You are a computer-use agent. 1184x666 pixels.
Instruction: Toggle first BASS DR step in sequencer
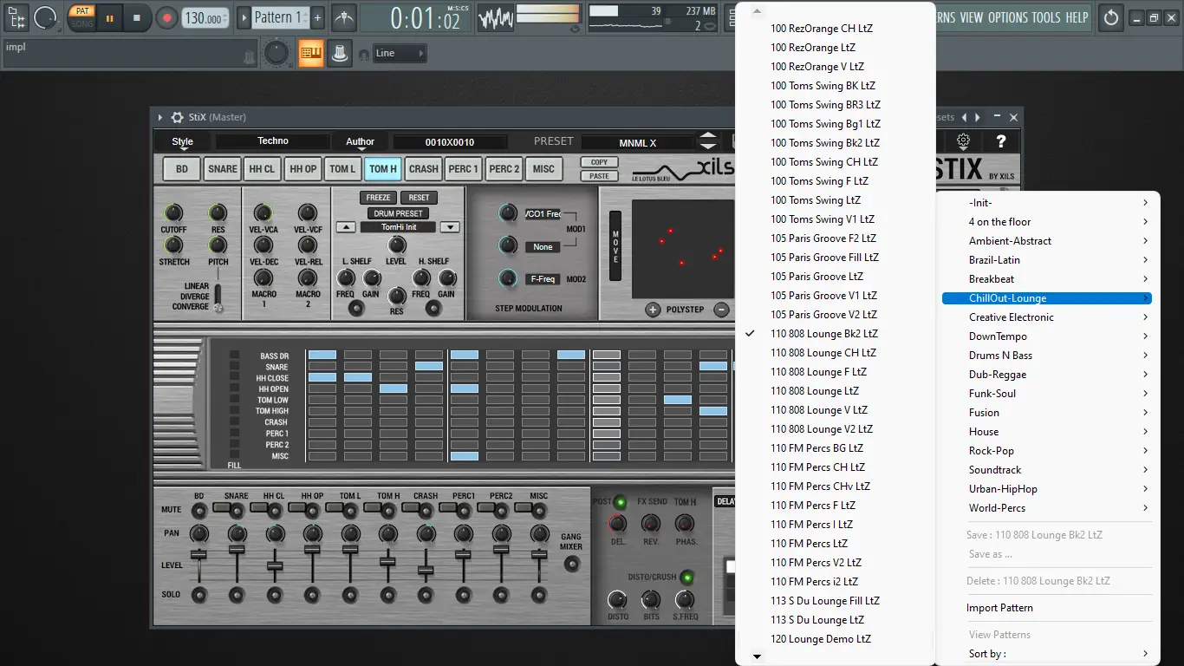coord(322,355)
